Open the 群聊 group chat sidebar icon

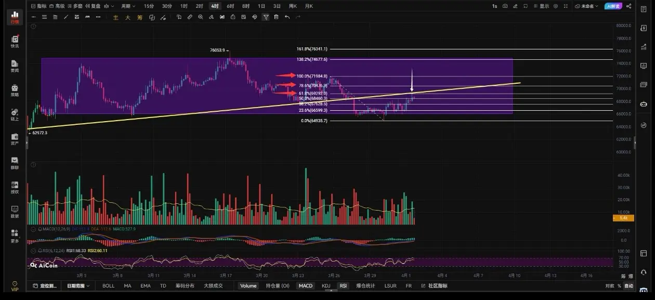coord(15,164)
